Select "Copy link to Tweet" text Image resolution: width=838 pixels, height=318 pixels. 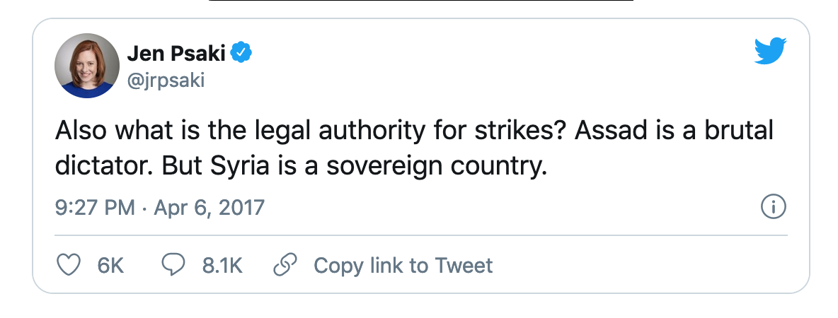(403, 266)
